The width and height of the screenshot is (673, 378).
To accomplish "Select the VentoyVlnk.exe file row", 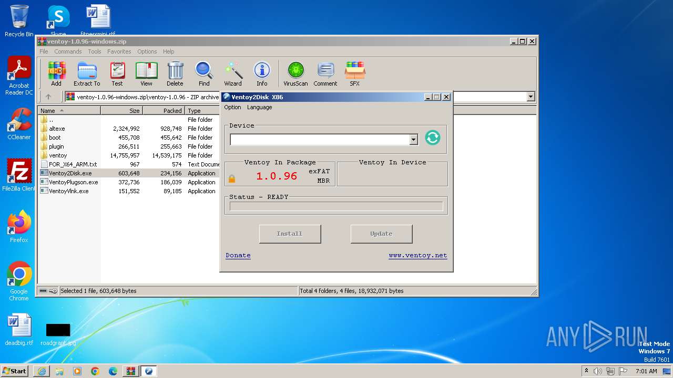I will pos(129,191).
